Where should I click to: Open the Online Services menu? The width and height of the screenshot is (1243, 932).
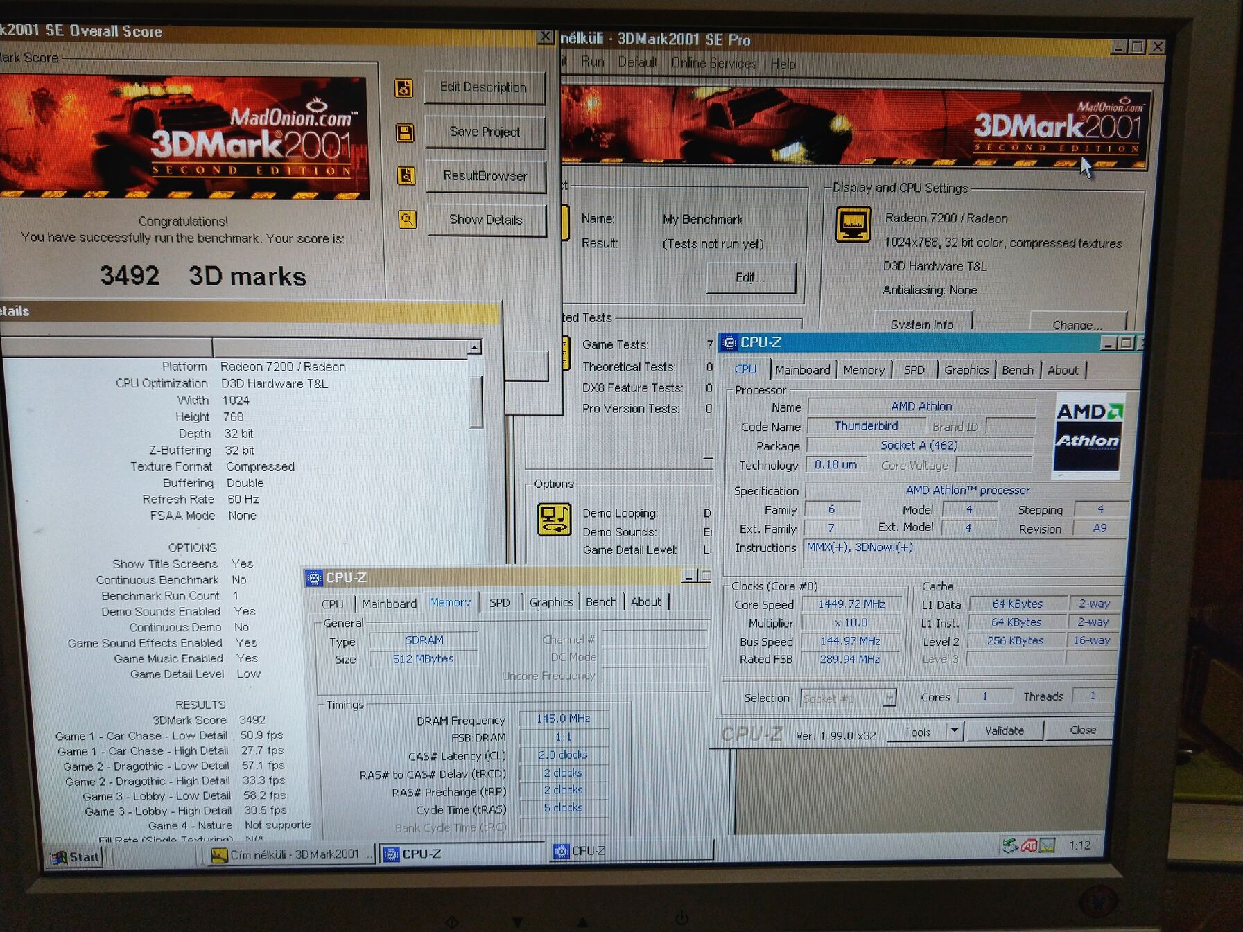(x=714, y=63)
